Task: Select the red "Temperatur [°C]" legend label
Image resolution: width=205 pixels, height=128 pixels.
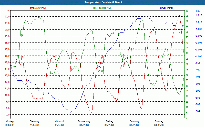Action: pyautogui.click(x=37, y=8)
